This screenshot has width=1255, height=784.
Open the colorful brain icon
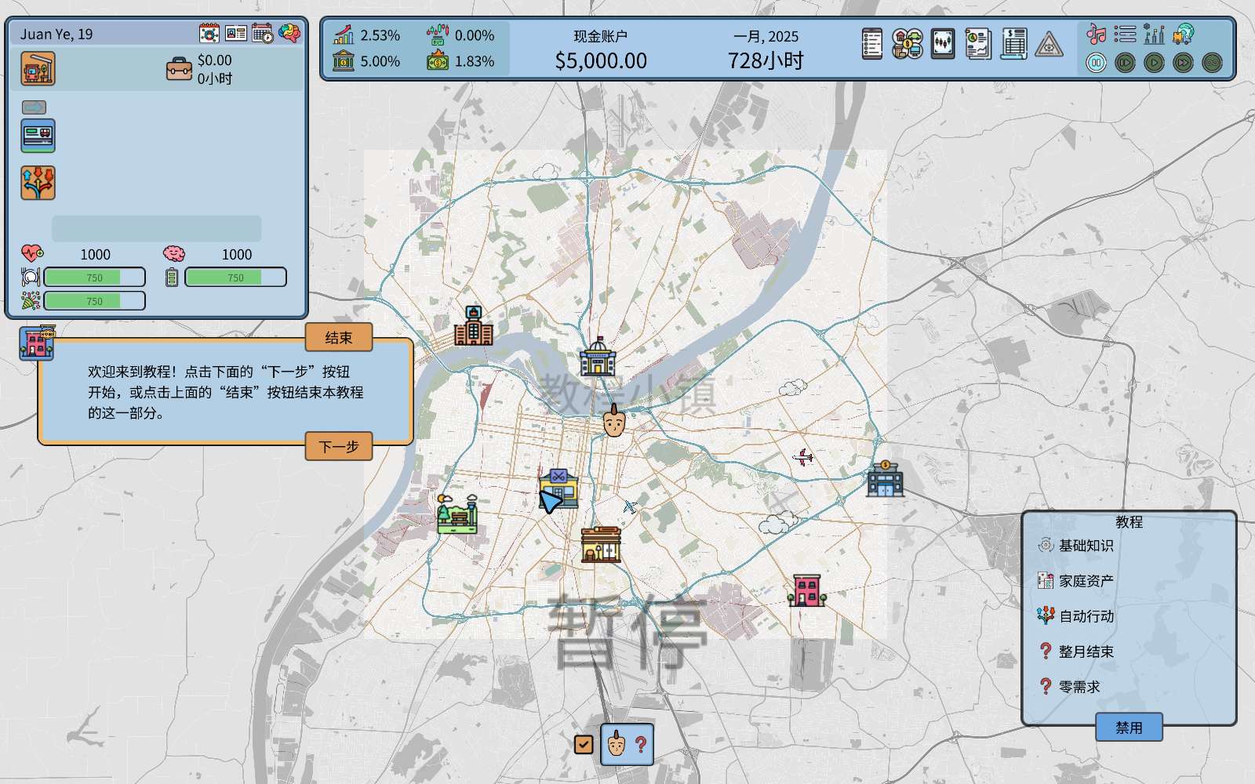tap(289, 33)
